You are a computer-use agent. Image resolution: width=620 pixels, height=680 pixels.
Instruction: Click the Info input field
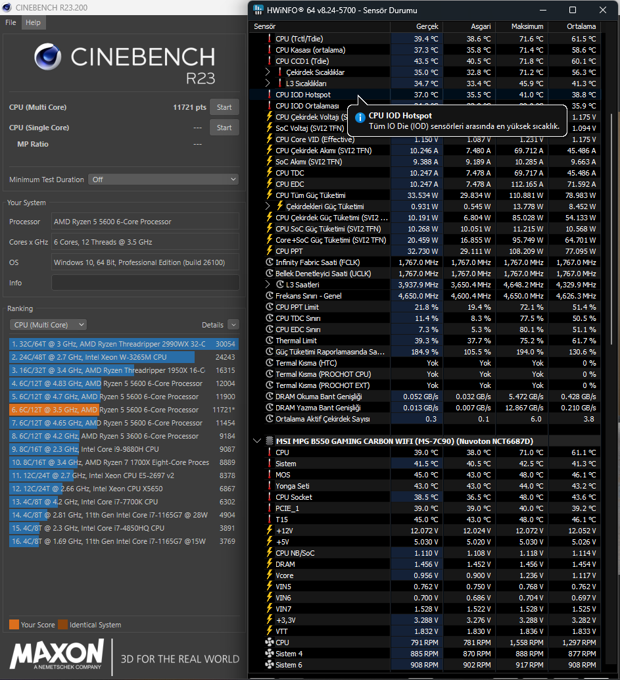(x=145, y=283)
